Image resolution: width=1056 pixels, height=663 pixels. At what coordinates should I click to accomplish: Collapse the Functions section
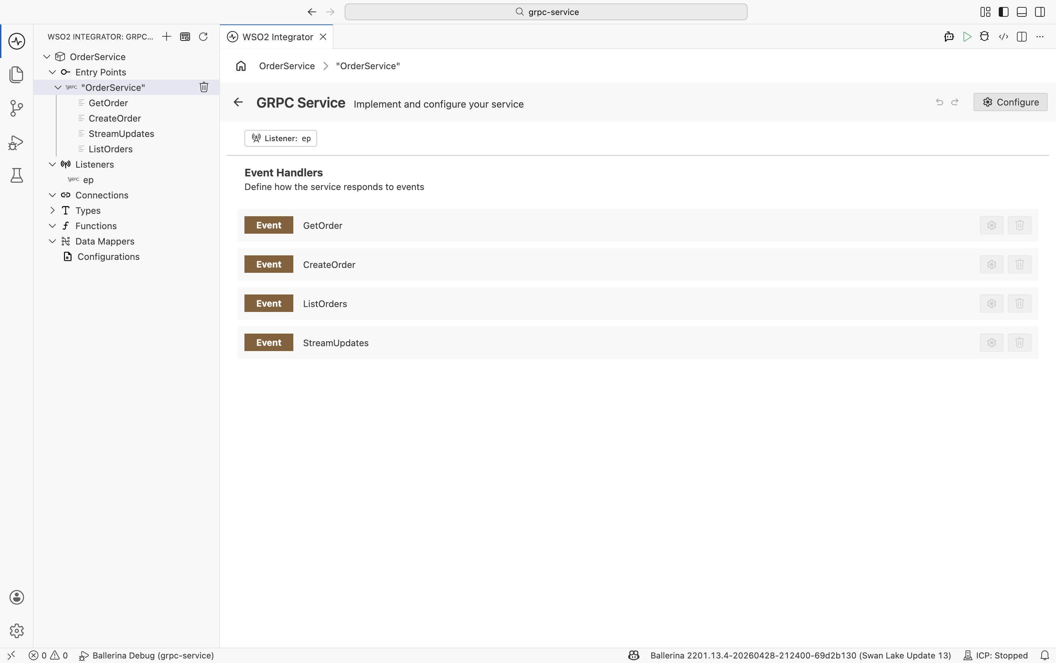point(52,225)
